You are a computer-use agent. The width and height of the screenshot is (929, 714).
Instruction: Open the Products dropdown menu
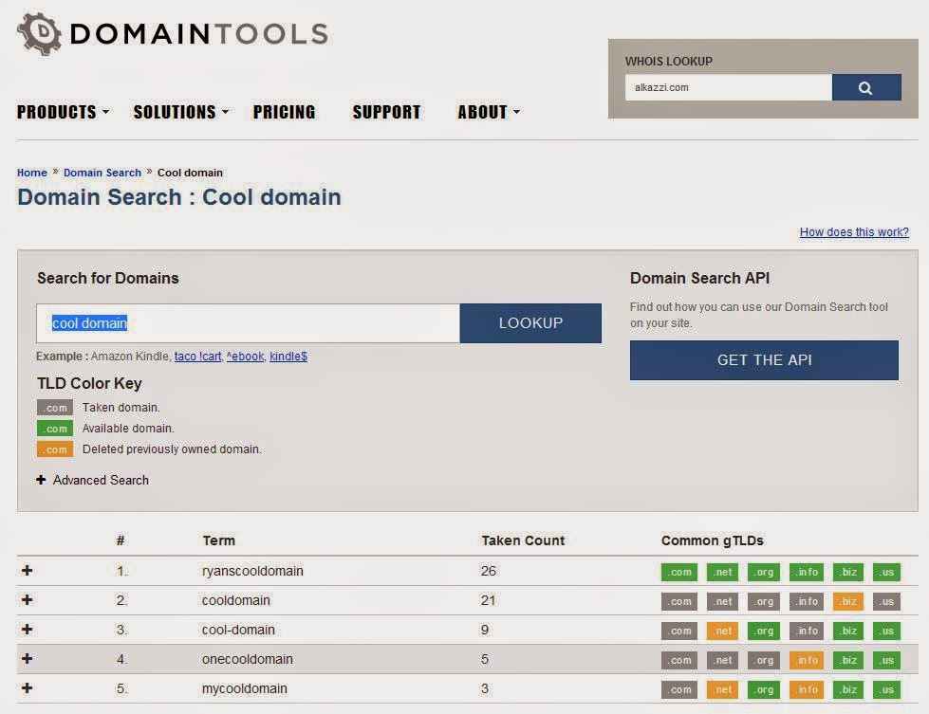click(55, 111)
